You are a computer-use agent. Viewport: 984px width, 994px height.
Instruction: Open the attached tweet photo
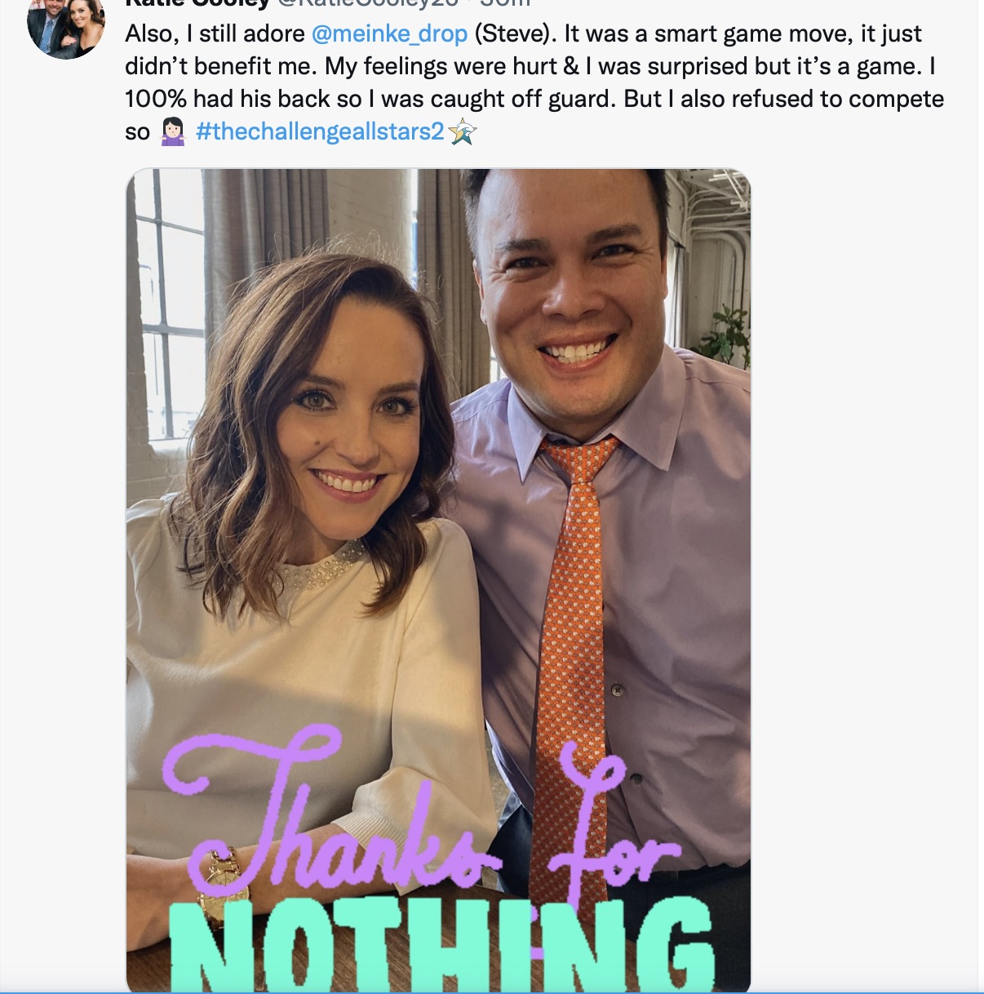438,580
